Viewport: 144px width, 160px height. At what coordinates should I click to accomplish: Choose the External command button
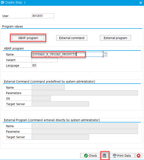[x=72, y=38]
